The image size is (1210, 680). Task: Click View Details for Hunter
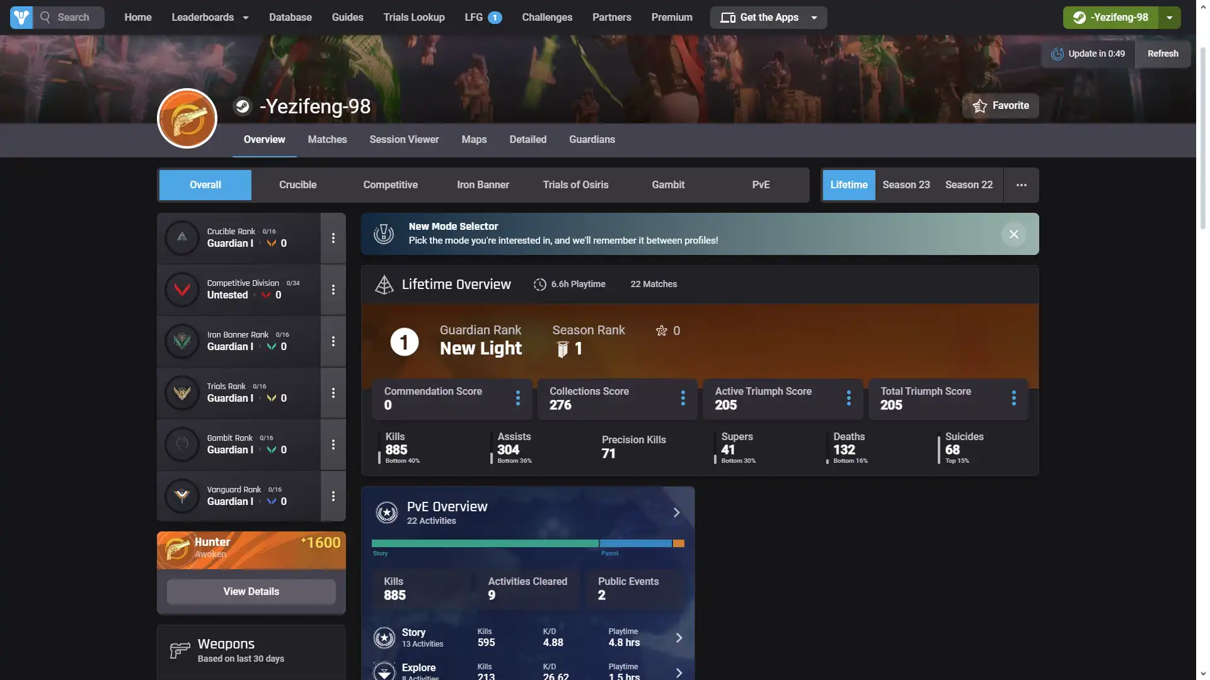pos(251,592)
